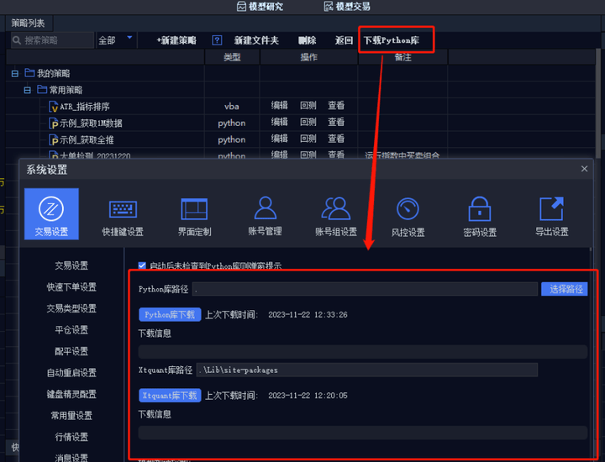The height and width of the screenshot is (462, 605).
Task: Open 界面定制 layout icon
Action: point(194,209)
